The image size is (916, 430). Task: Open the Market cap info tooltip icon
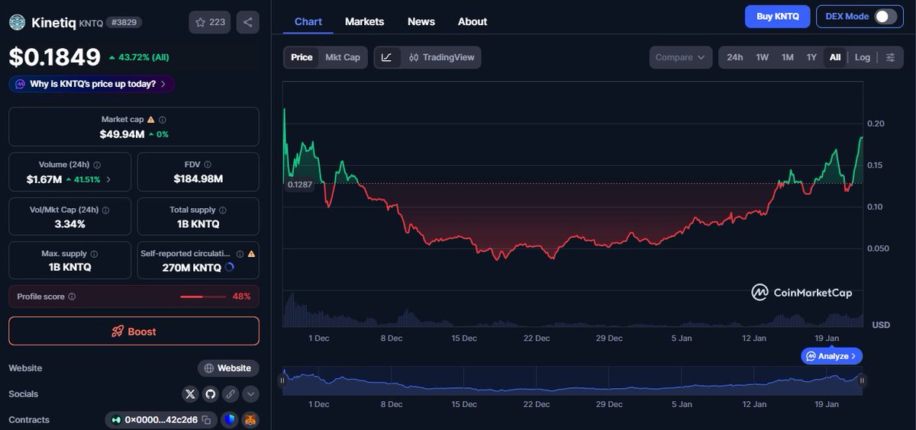click(x=163, y=120)
